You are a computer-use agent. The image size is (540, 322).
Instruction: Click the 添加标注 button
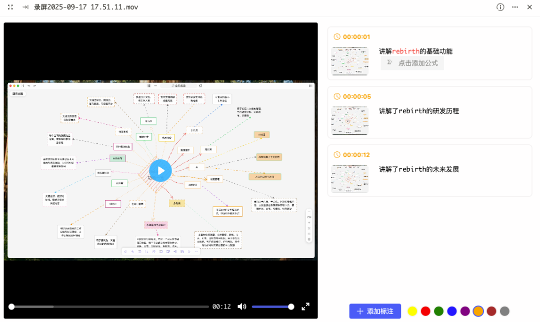coord(375,311)
